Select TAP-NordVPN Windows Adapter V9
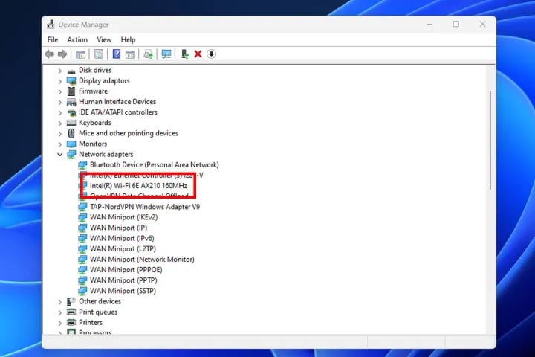 point(144,207)
